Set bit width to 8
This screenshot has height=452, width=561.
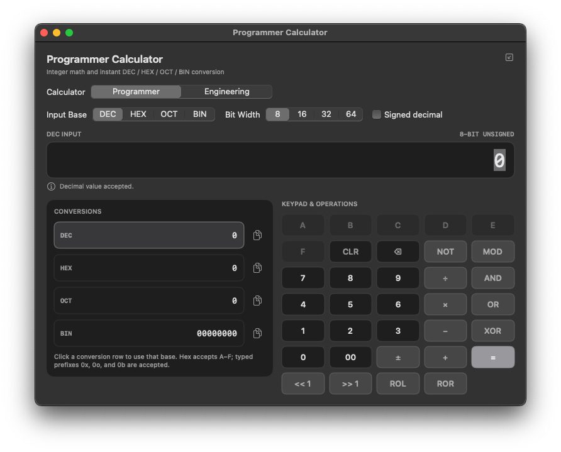277,114
